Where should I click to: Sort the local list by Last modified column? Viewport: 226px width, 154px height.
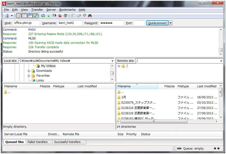click(x=91, y=86)
